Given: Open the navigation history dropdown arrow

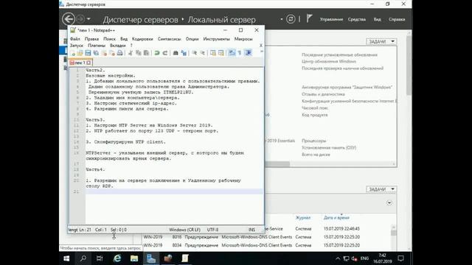Looking at the screenshot, I should click(88, 19).
